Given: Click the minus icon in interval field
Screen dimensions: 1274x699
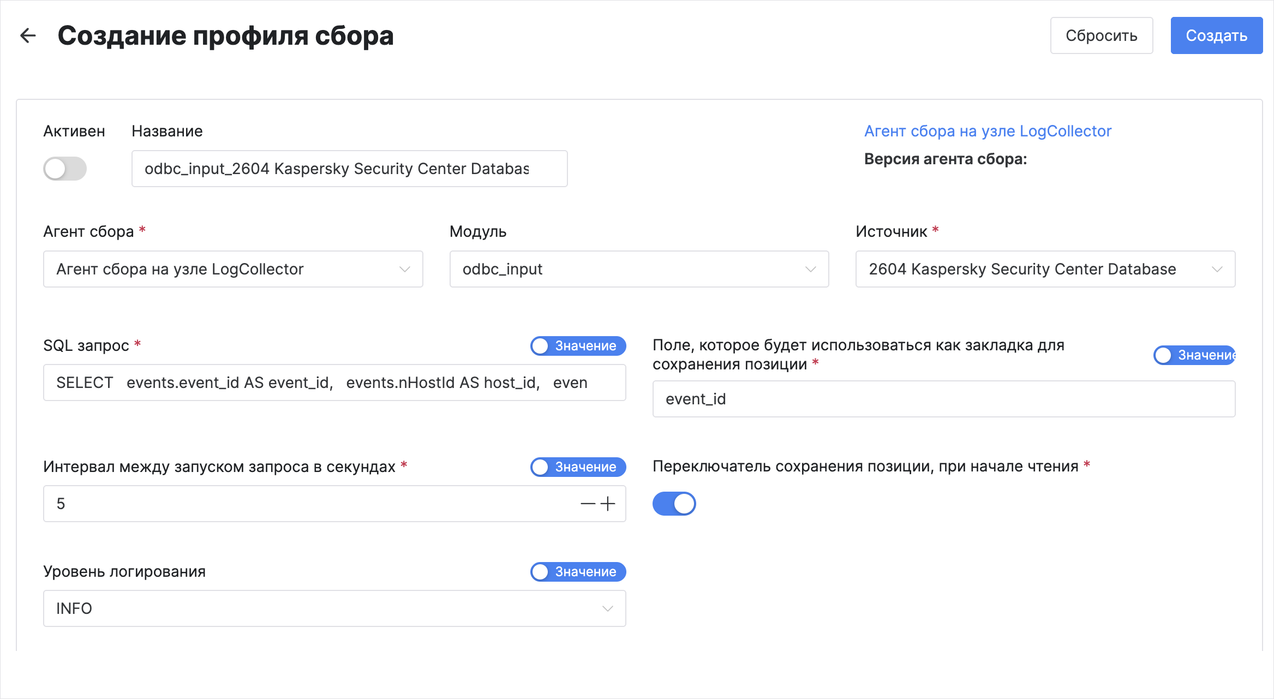Looking at the screenshot, I should [588, 504].
